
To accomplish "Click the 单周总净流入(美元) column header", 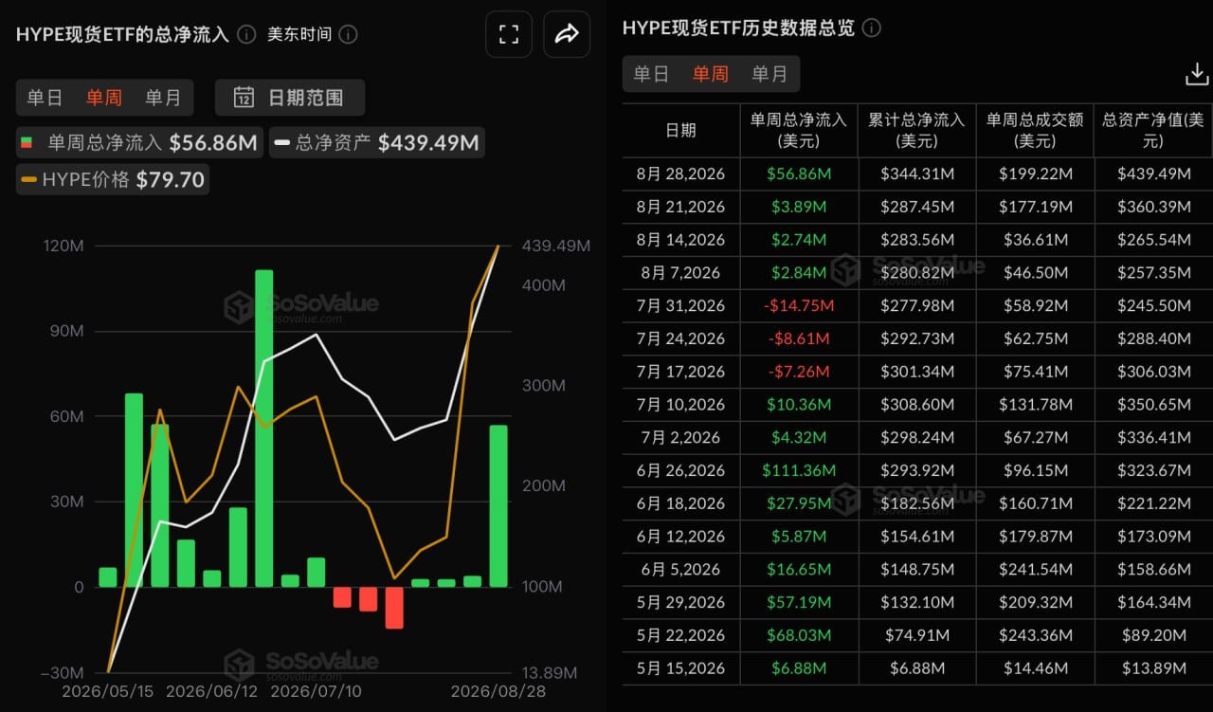I will tap(798, 131).
